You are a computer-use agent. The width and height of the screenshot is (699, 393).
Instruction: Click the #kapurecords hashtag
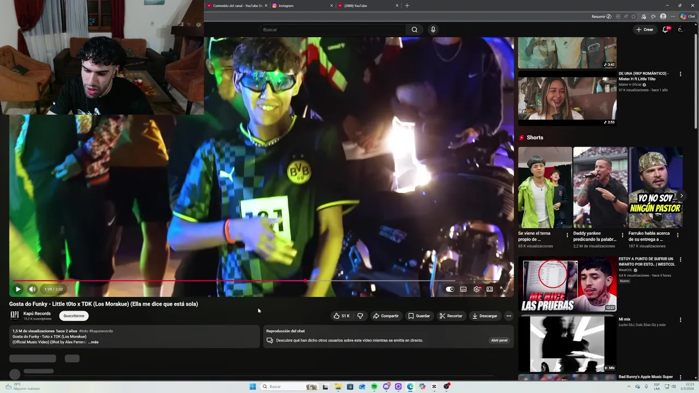click(x=101, y=331)
